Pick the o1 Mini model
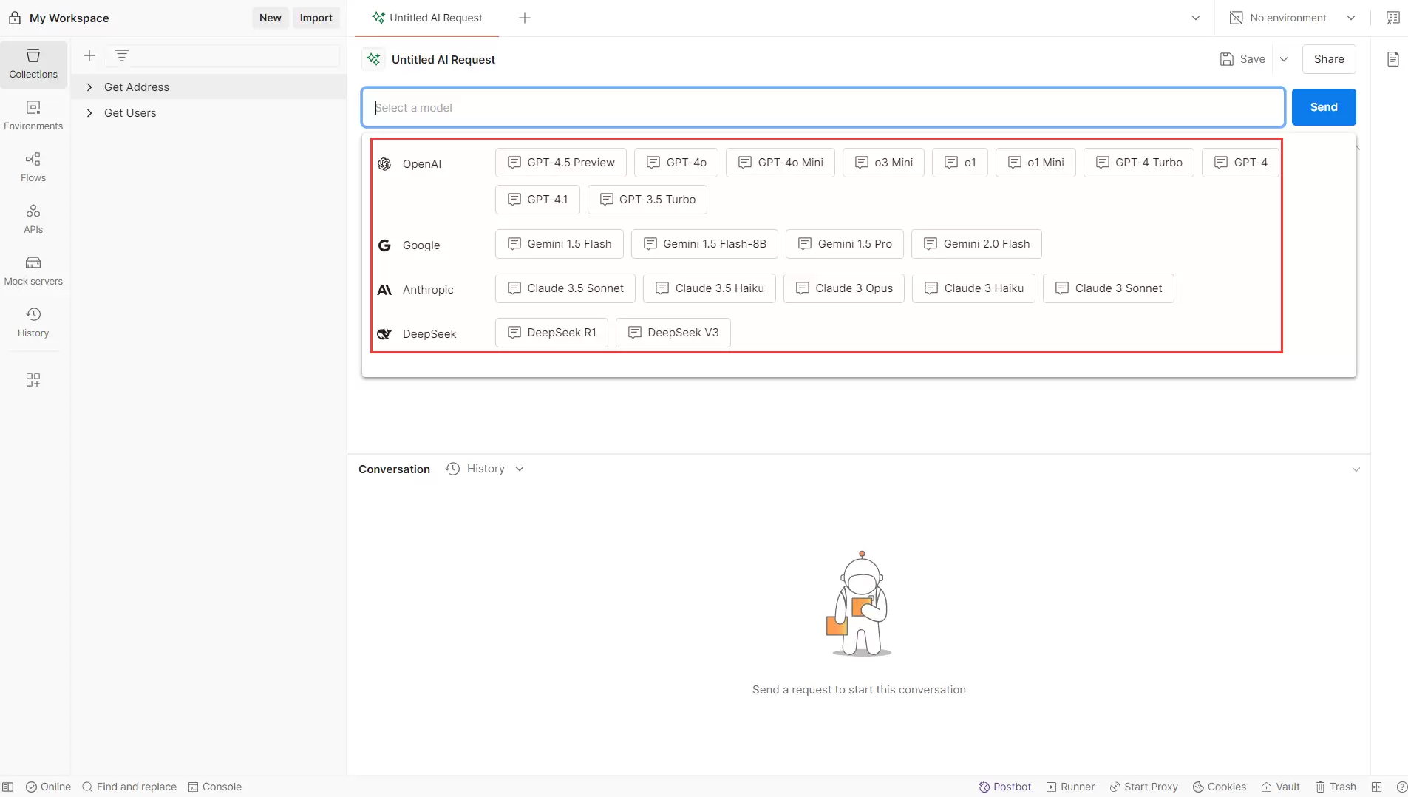This screenshot has width=1408, height=797. pyautogui.click(x=1035, y=163)
